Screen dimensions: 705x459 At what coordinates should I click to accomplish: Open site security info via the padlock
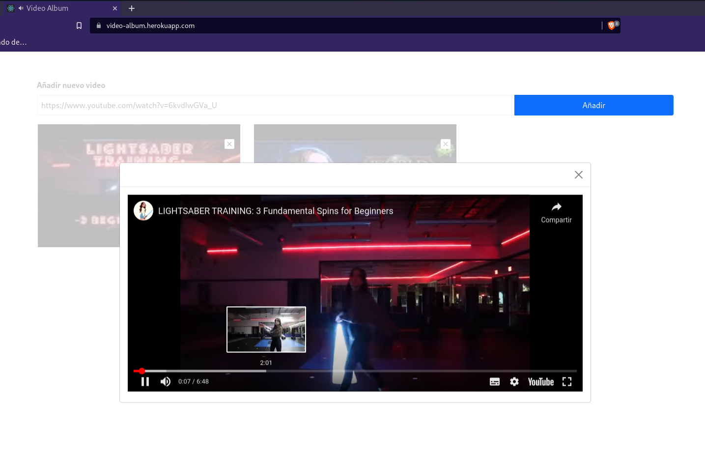tap(98, 26)
